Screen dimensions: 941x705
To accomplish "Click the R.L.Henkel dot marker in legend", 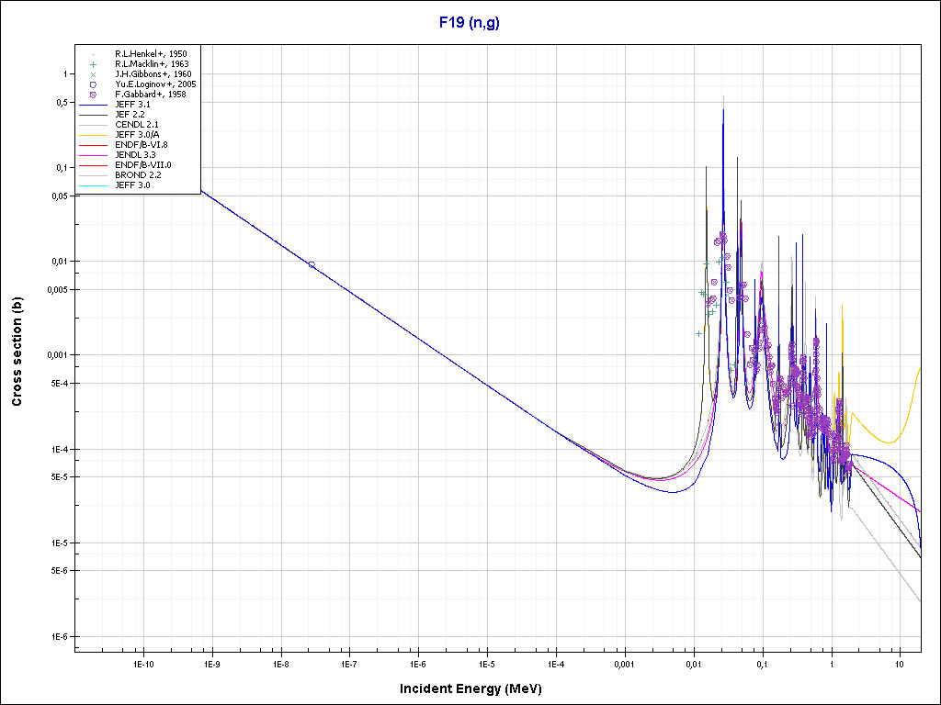I will (94, 54).
